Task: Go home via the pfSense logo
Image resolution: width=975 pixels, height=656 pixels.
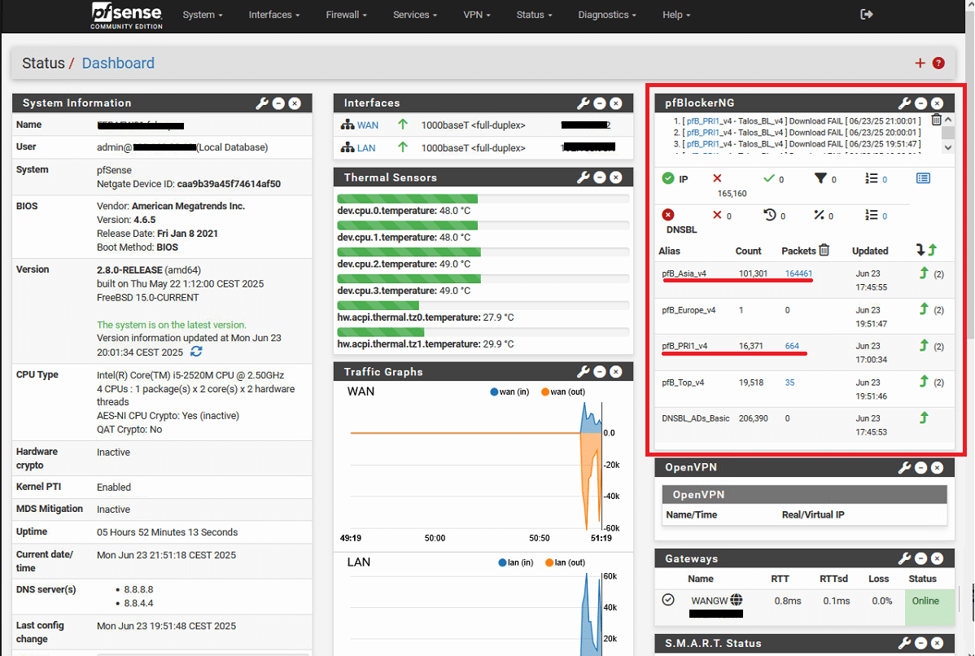Action: tap(127, 15)
